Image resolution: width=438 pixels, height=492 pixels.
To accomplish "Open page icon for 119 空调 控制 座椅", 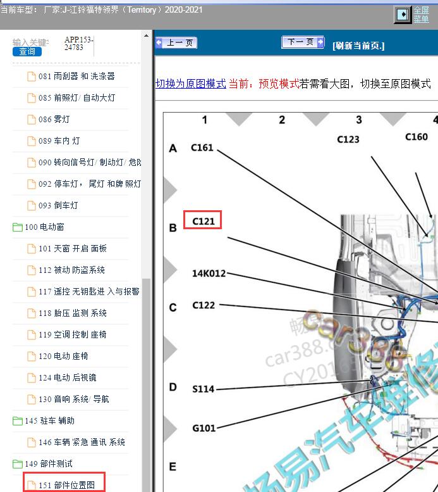I will tap(32, 335).
